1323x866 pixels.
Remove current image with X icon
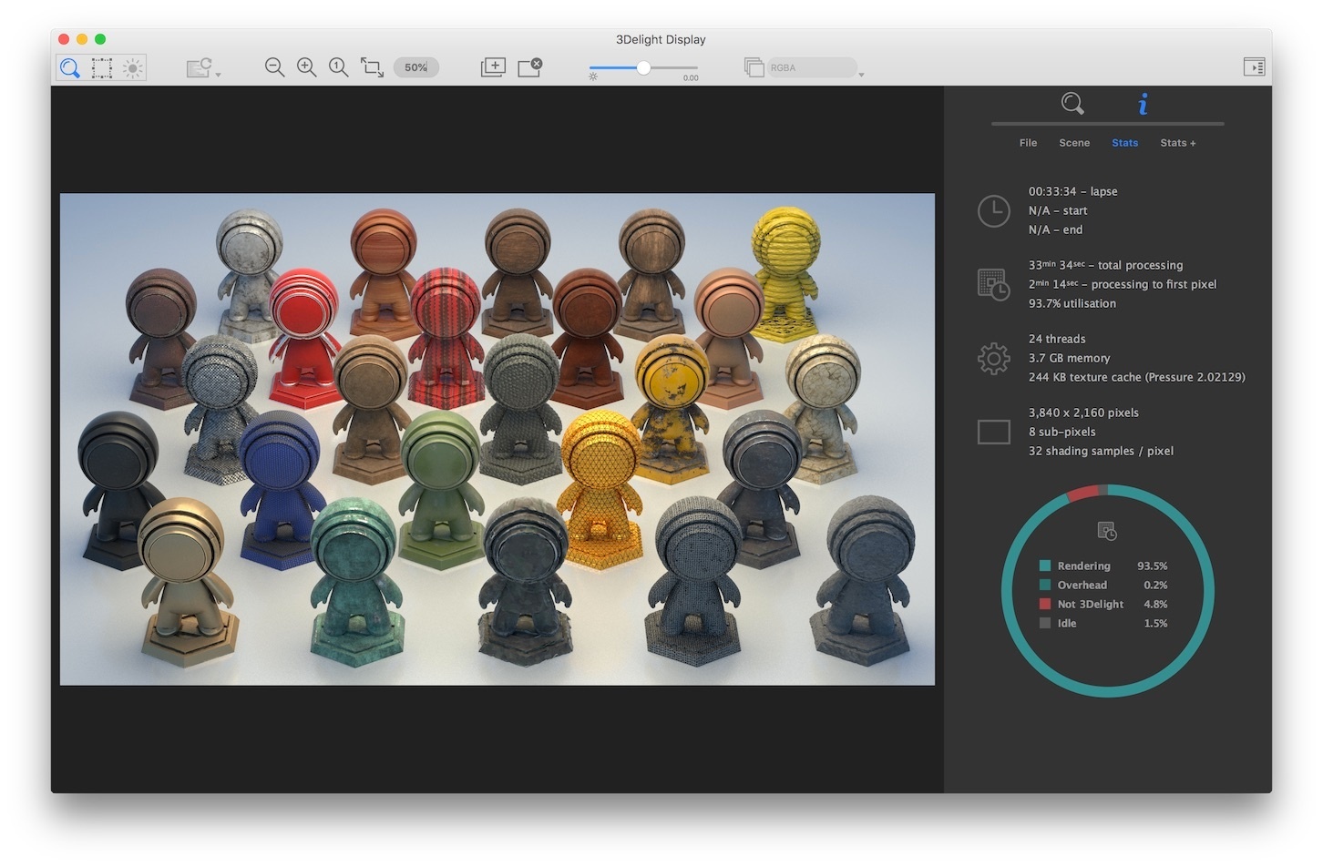click(529, 67)
